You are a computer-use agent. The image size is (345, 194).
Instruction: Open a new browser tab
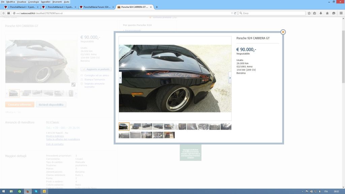tap(157, 7)
